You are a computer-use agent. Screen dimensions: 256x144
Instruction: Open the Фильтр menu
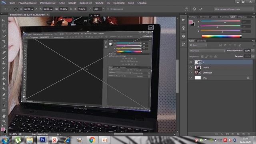click(99, 3)
